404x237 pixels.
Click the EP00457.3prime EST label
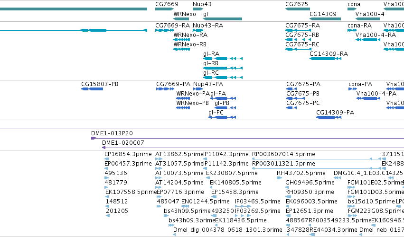128,164
